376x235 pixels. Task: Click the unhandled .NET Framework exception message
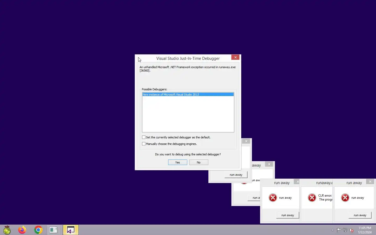pos(187,69)
